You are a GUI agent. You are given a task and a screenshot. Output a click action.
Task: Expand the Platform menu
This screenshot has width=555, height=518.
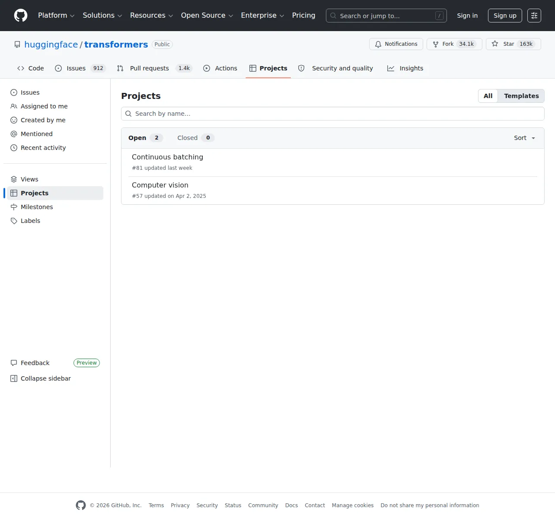click(56, 16)
